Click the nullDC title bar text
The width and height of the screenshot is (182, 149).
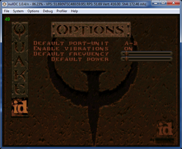pos(77,4)
